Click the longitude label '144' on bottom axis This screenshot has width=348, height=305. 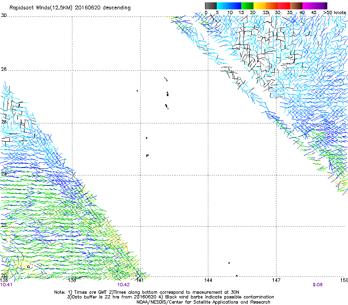point(208,280)
